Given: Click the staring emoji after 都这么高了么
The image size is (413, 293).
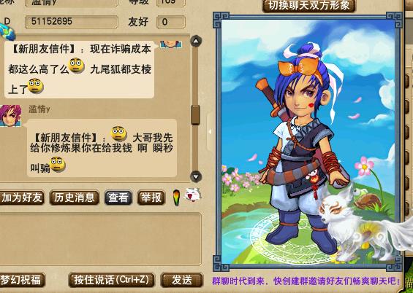Looking at the screenshot, I should click(76, 66).
